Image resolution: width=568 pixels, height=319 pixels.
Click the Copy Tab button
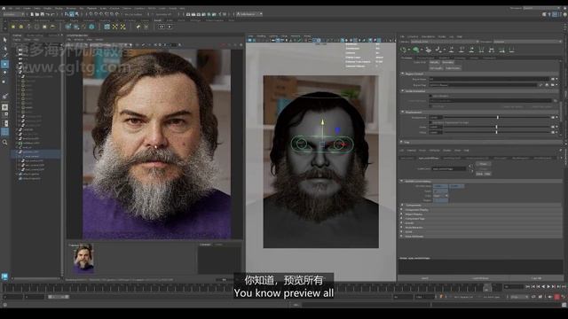(536, 278)
